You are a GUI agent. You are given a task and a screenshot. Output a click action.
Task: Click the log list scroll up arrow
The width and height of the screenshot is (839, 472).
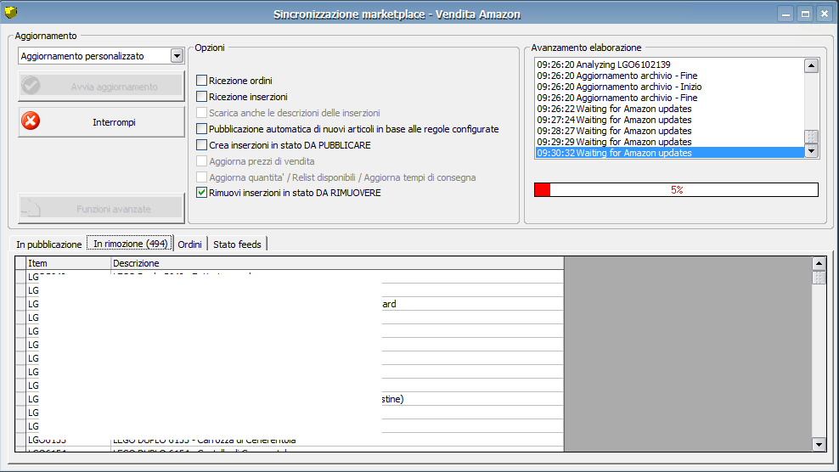pos(811,66)
